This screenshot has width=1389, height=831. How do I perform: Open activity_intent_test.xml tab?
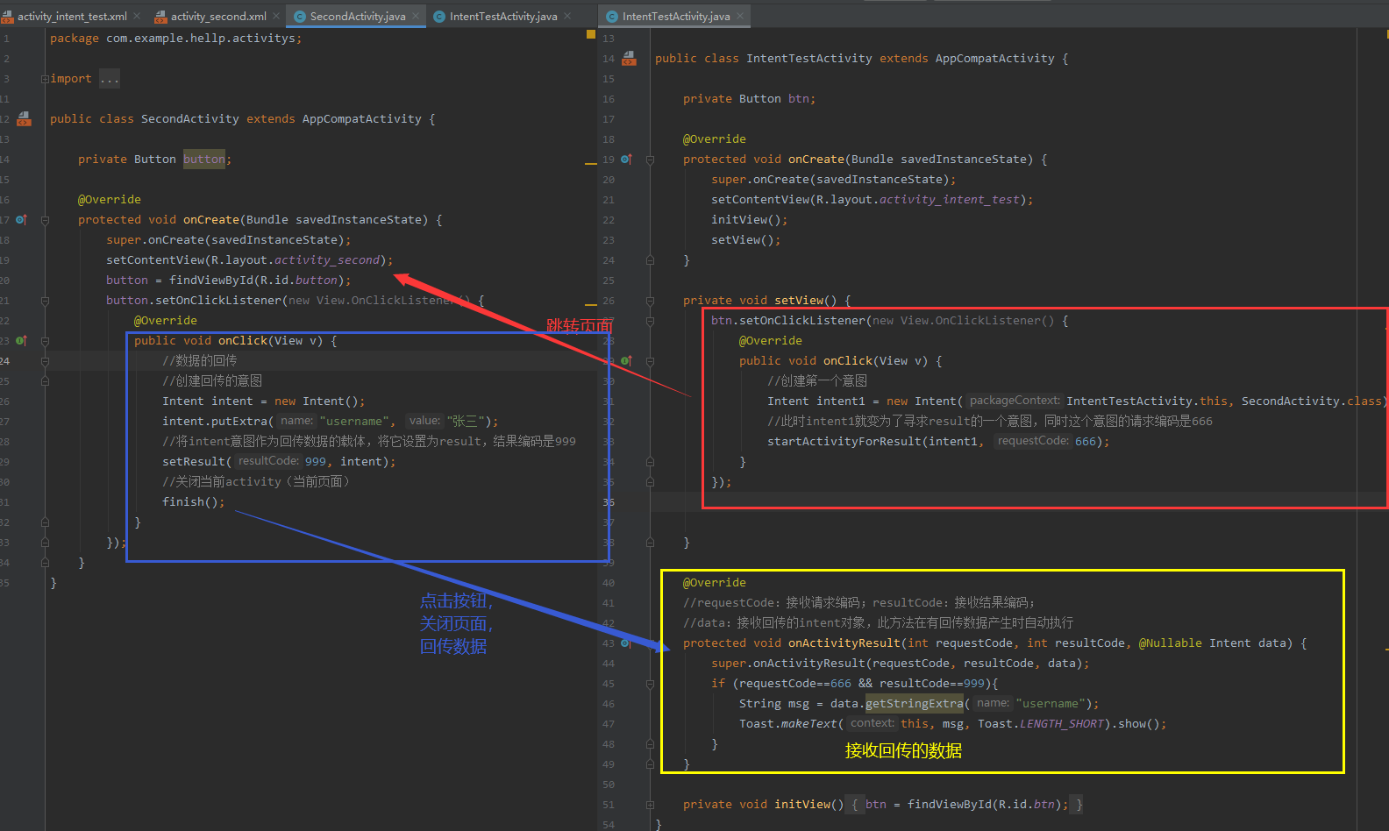pyautogui.click(x=72, y=17)
